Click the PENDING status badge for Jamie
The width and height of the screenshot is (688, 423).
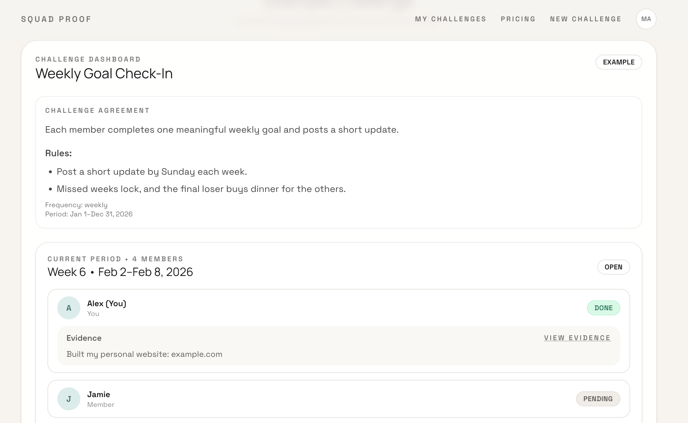pos(598,399)
